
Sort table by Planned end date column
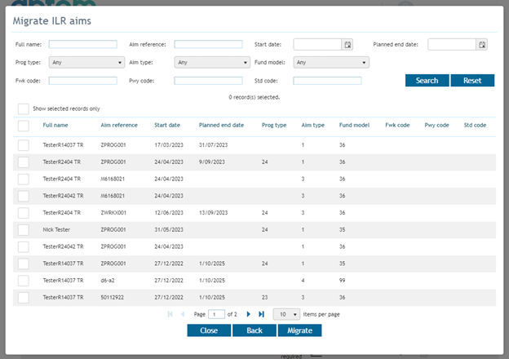pos(221,125)
